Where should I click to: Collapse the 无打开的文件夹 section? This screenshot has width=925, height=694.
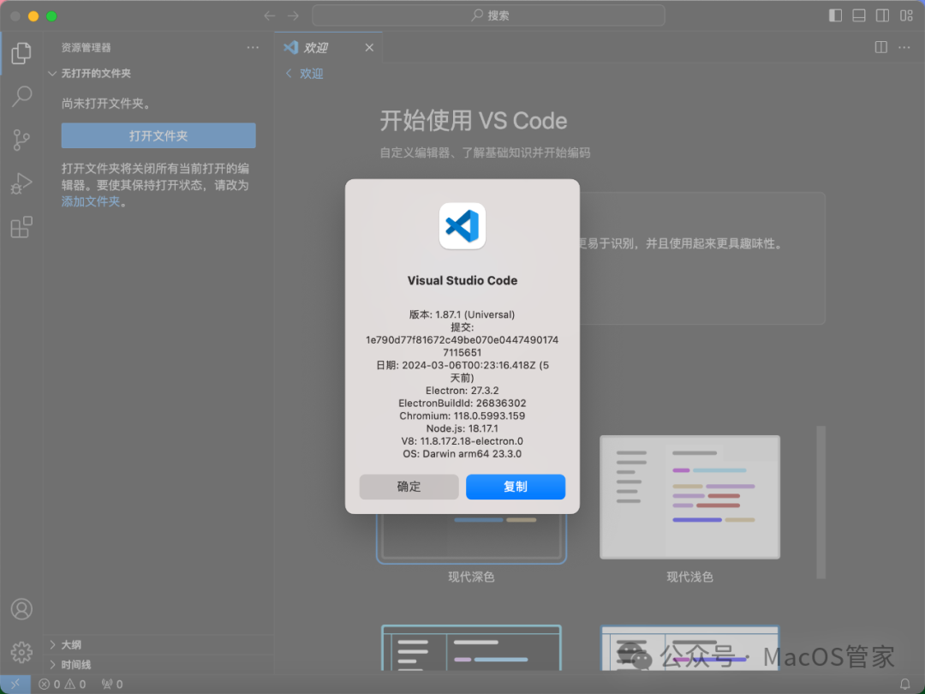(96, 73)
